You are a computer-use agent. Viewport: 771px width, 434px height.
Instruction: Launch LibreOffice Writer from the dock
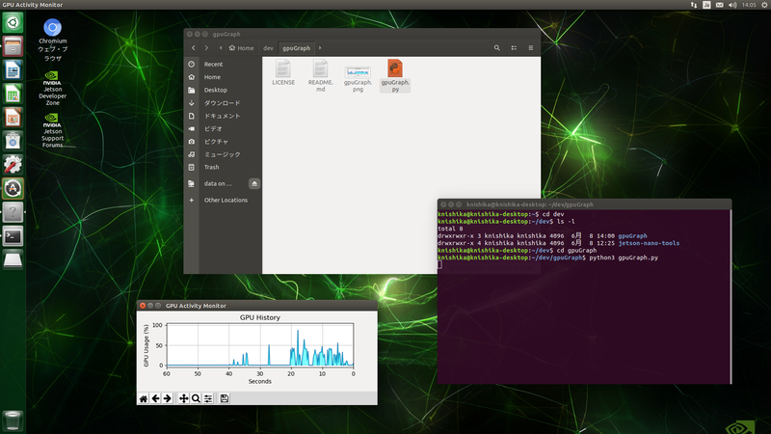click(13, 69)
